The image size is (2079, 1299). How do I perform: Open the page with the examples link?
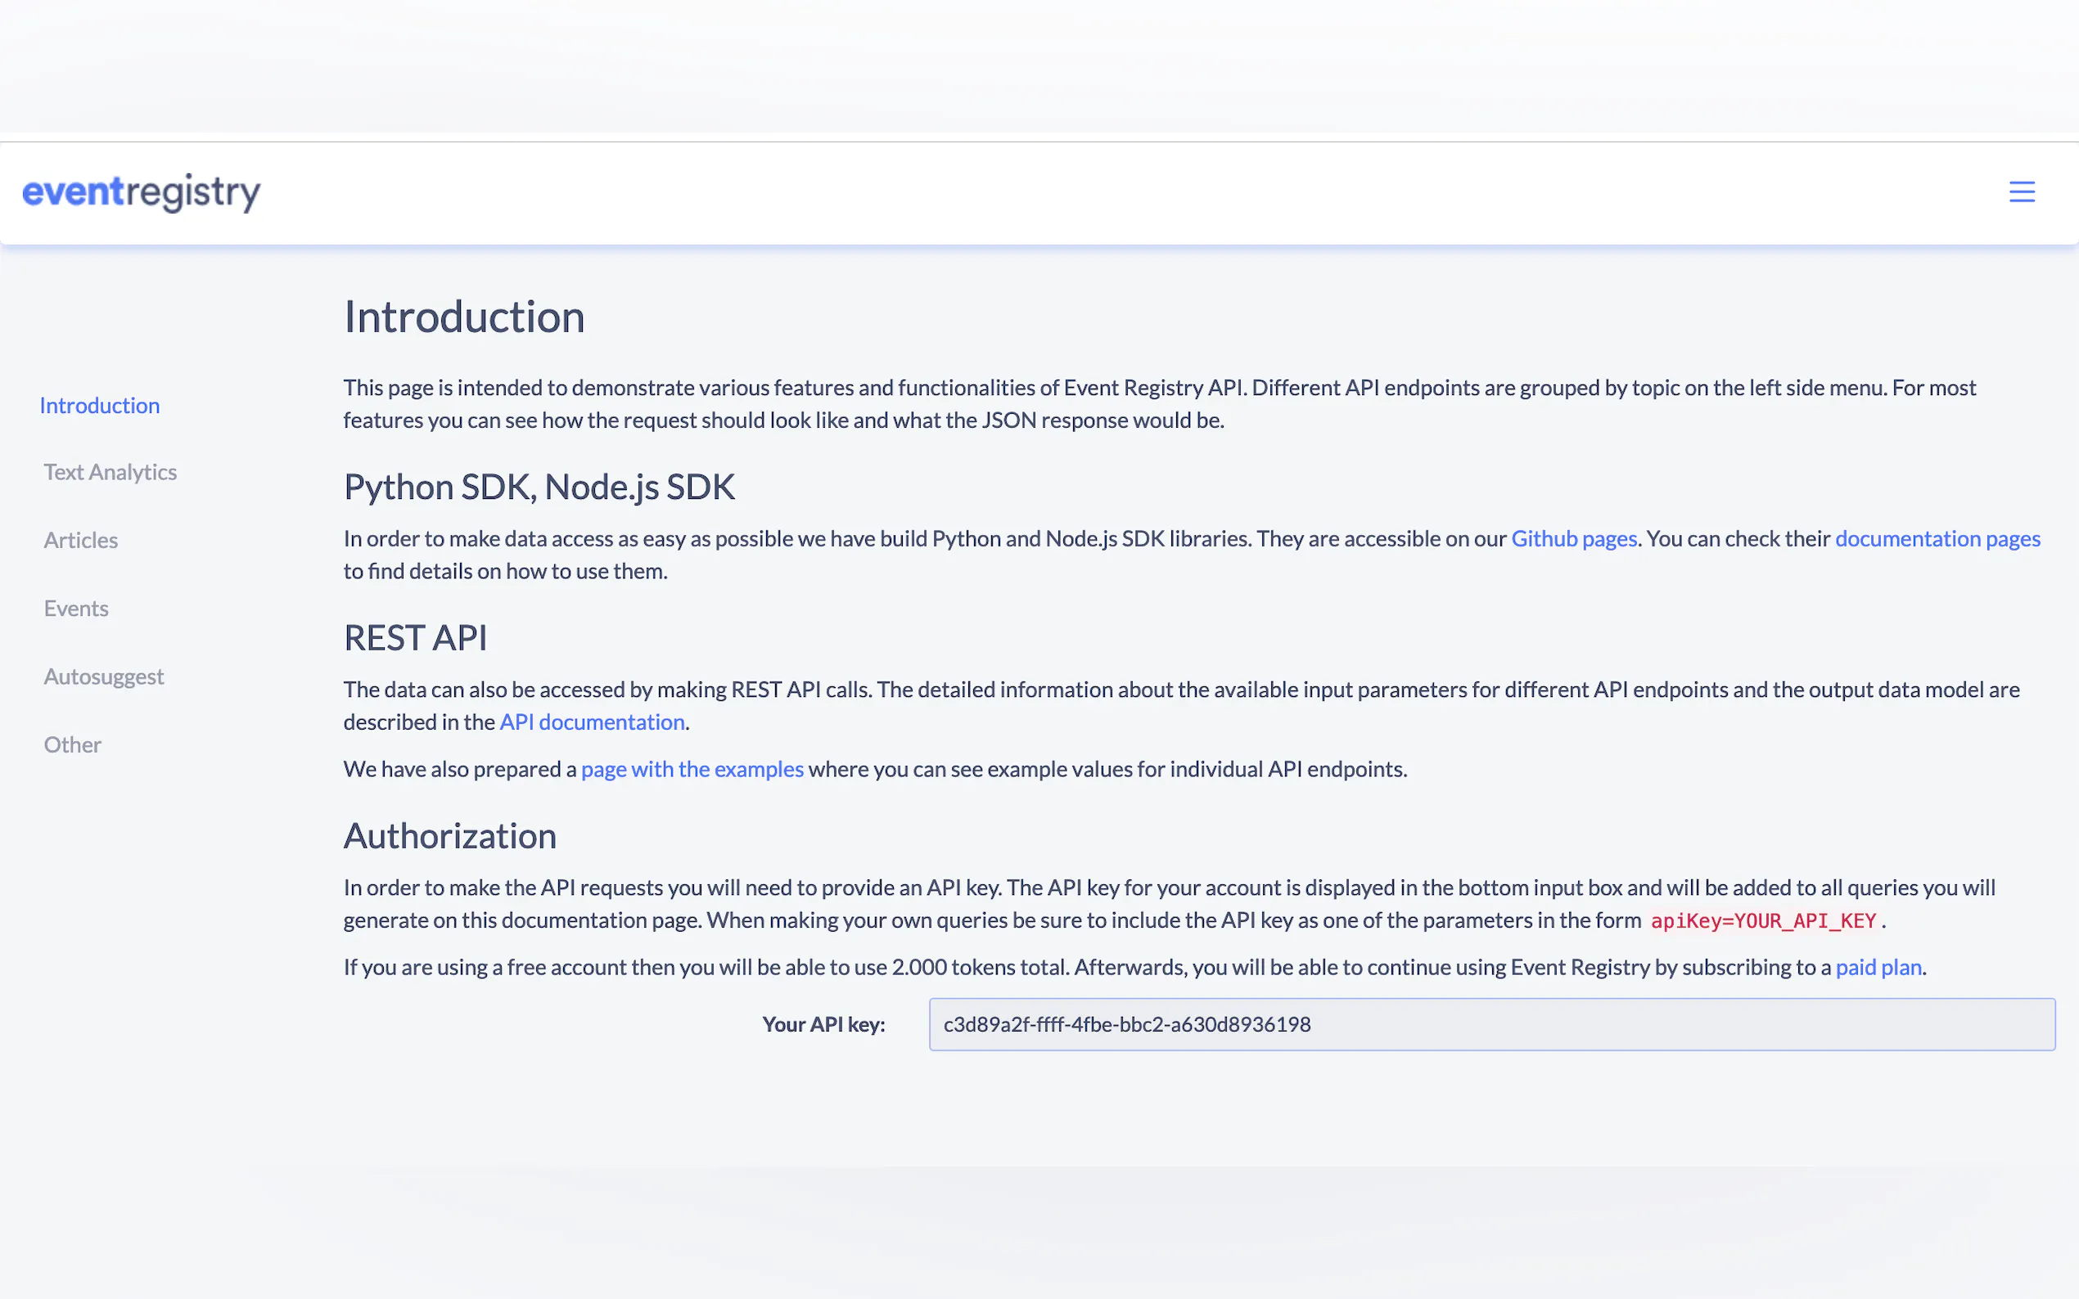[692, 769]
